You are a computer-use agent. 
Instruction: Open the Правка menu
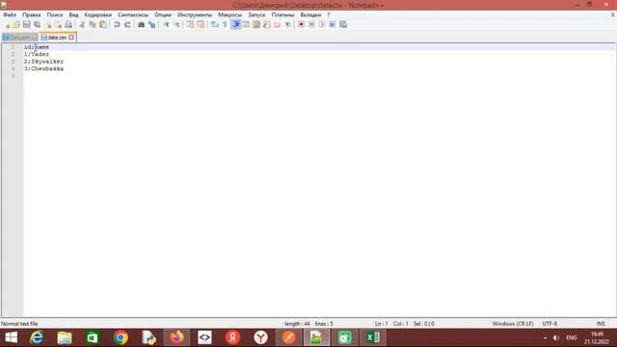(x=32, y=14)
